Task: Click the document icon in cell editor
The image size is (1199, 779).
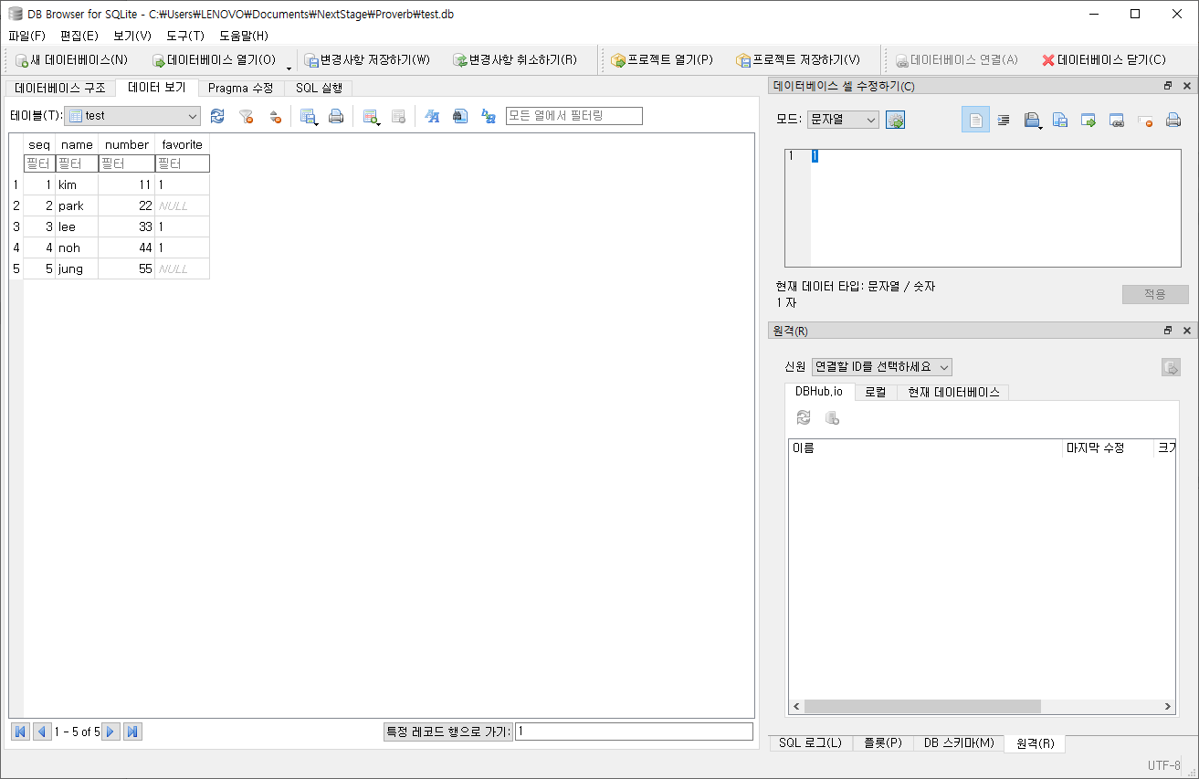Action: coord(975,120)
